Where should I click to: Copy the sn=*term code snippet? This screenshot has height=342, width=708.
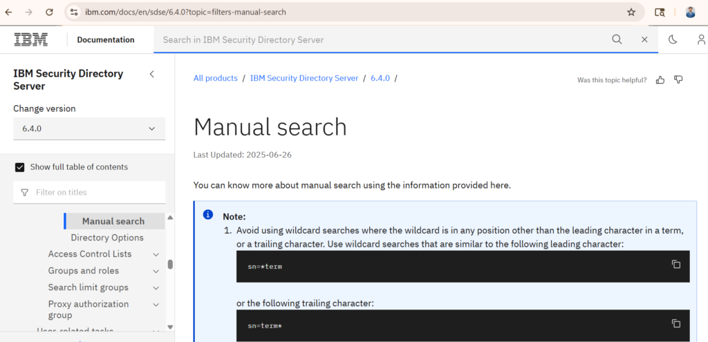click(x=676, y=265)
